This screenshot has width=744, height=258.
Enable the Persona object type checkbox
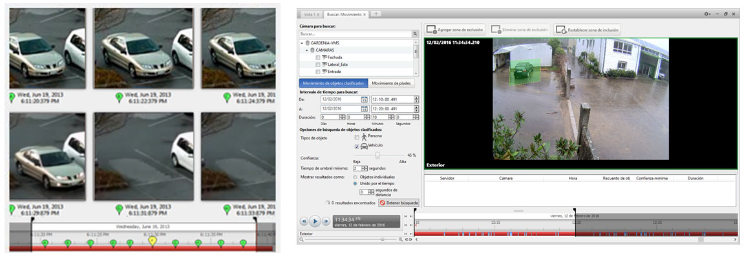357,137
